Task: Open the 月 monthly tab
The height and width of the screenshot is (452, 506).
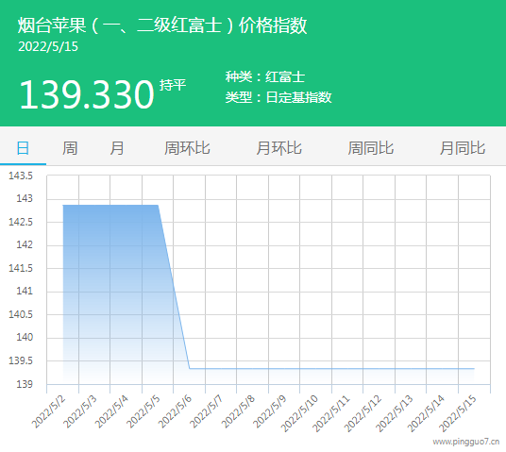Action: click(x=117, y=148)
